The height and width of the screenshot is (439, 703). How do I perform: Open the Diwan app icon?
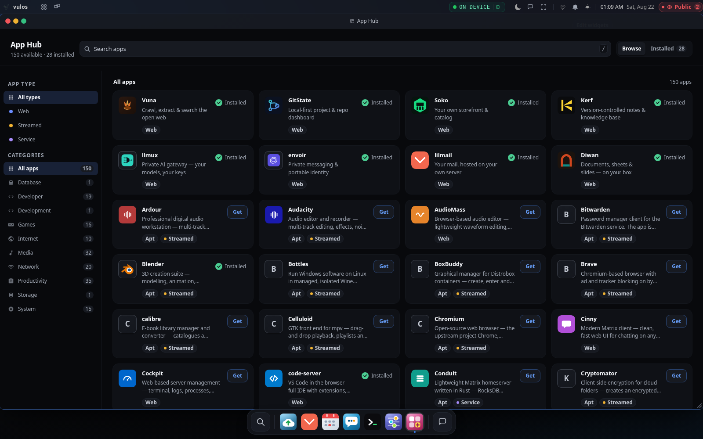566,160
